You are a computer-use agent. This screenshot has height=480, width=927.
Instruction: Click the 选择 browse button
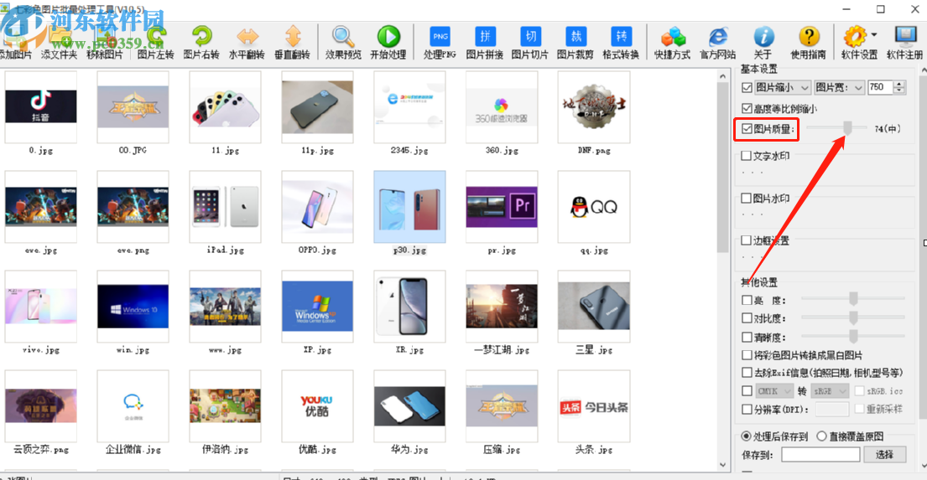pyautogui.click(x=884, y=455)
